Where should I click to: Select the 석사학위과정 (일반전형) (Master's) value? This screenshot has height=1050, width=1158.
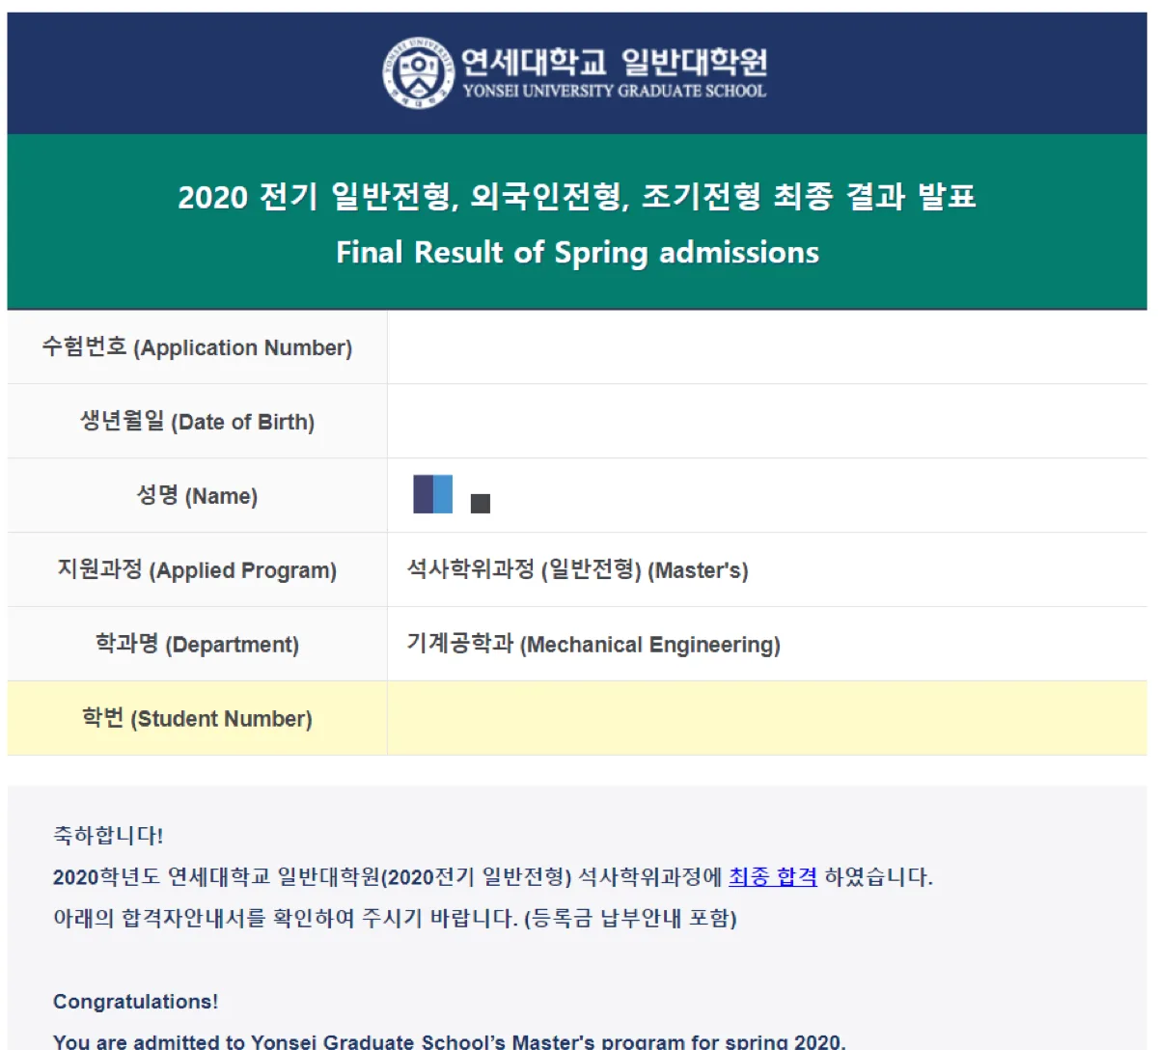click(577, 570)
